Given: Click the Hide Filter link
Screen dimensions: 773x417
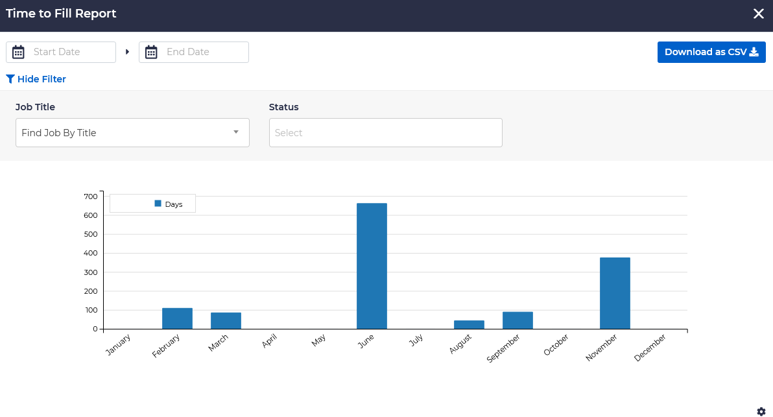Looking at the screenshot, I should pos(42,79).
